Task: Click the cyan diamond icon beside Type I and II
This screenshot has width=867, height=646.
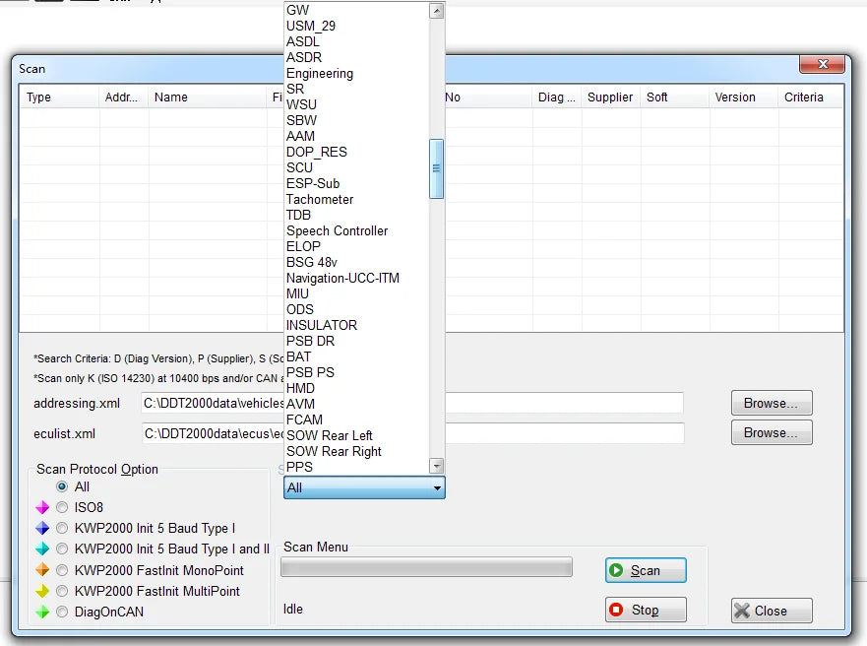Action: pos(42,549)
